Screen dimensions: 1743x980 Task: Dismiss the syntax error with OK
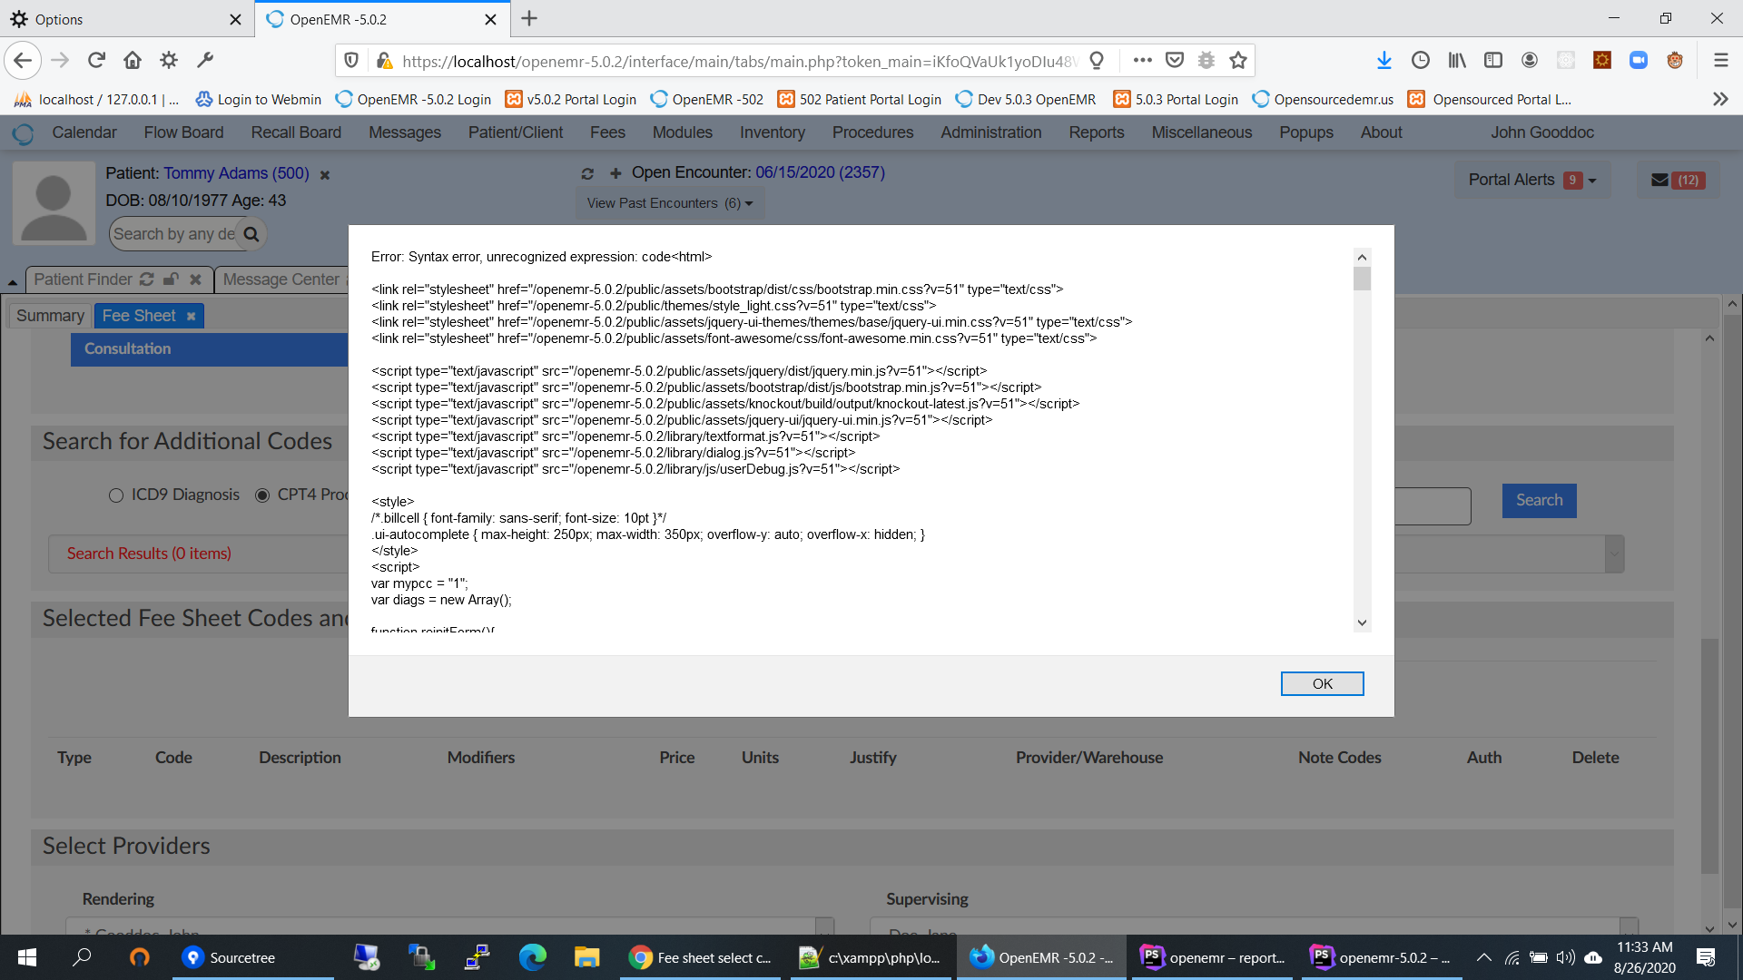(x=1322, y=683)
